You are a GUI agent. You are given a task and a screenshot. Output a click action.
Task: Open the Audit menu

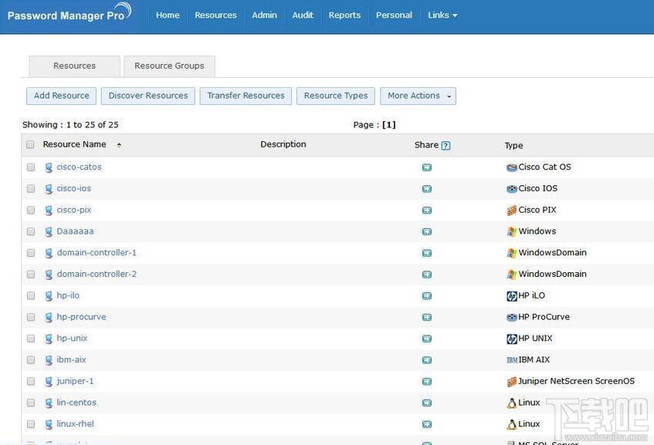coord(303,15)
